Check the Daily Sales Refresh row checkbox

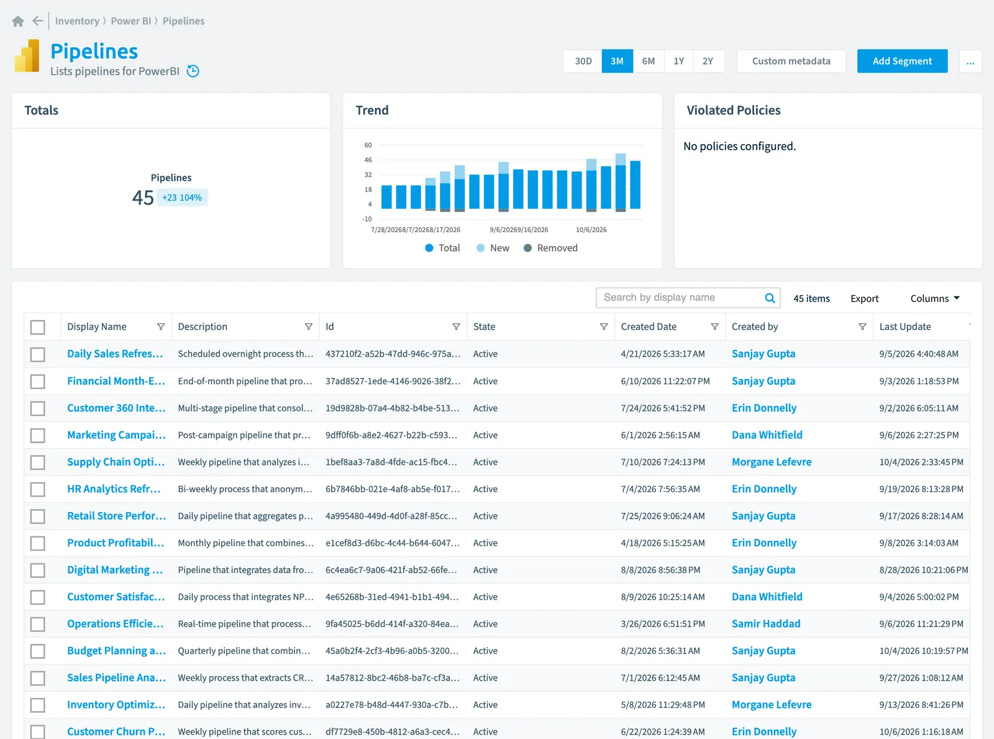(x=38, y=354)
